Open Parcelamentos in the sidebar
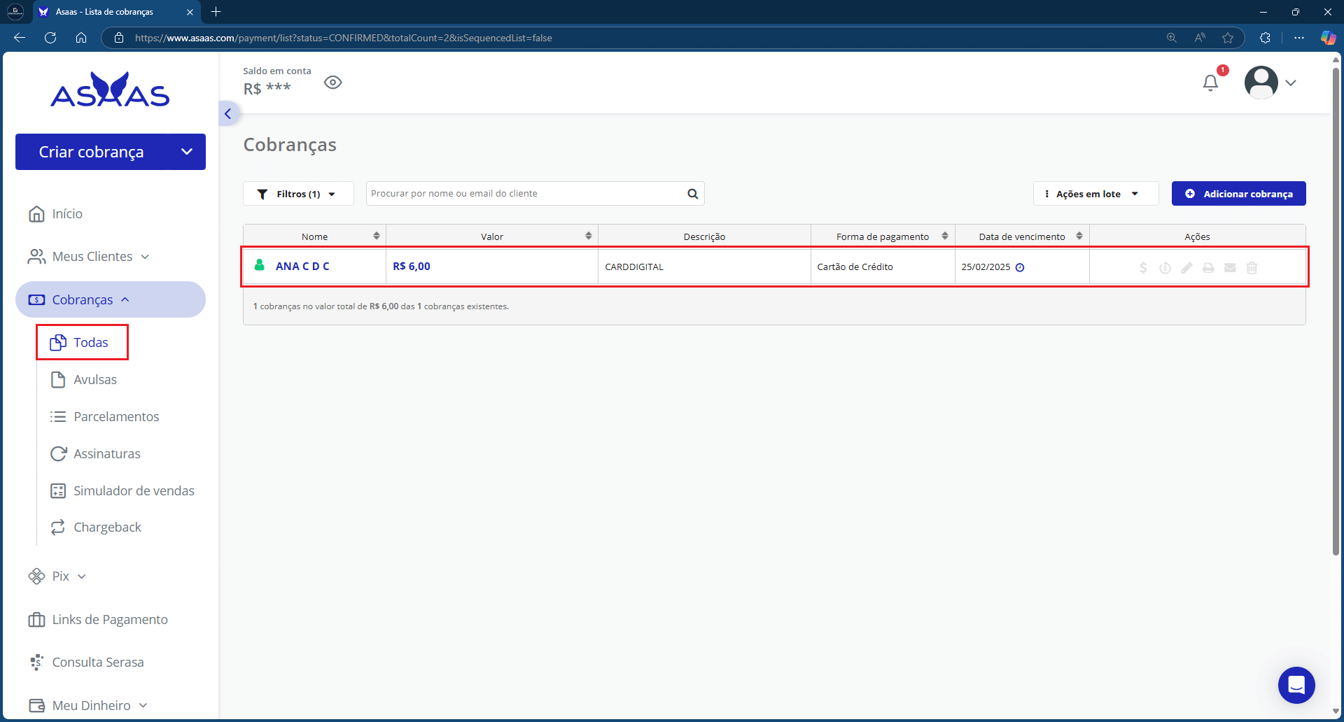Image resolution: width=1344 pixels, height=722 pixels. tap(116, 416)
